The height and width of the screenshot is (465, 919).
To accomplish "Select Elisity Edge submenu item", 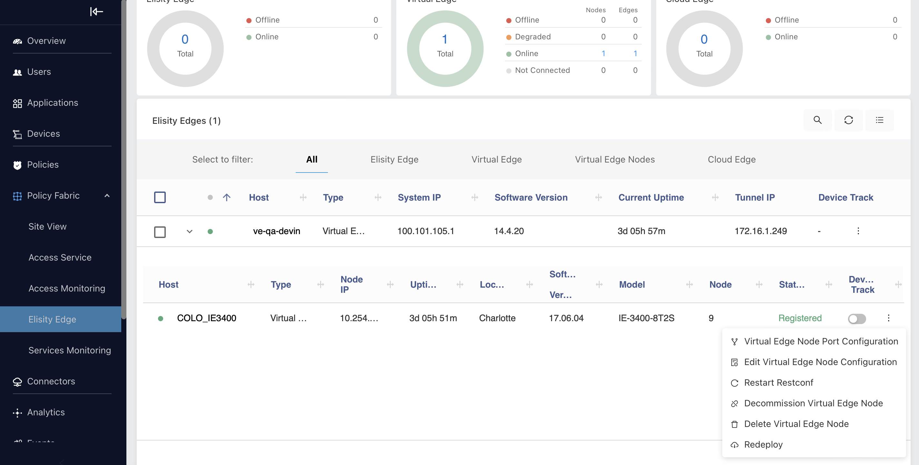I will pyautogui.click(x=61, y=319).
